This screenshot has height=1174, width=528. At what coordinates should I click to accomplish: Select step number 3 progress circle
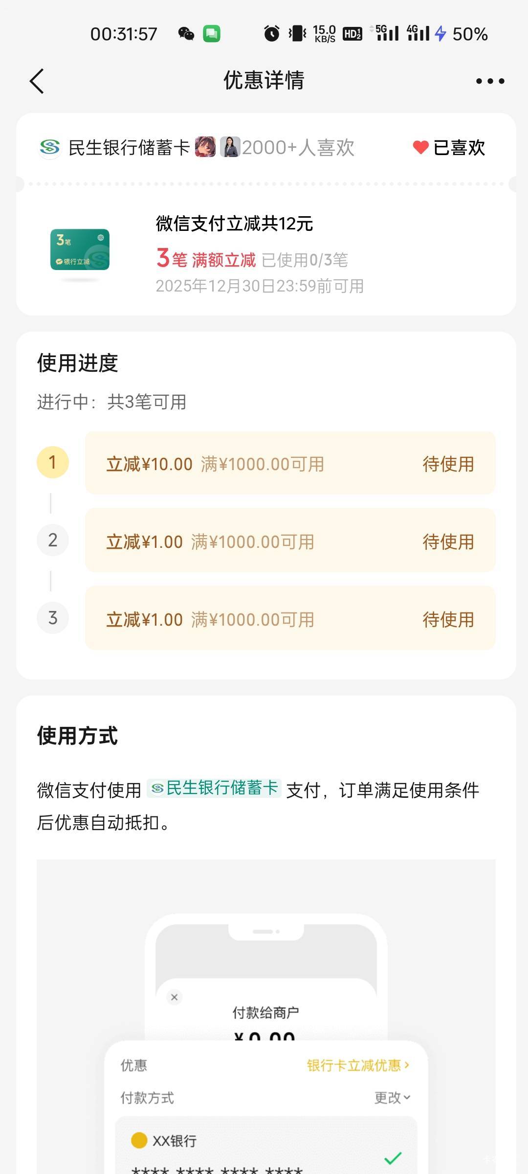tap(53, 618)
